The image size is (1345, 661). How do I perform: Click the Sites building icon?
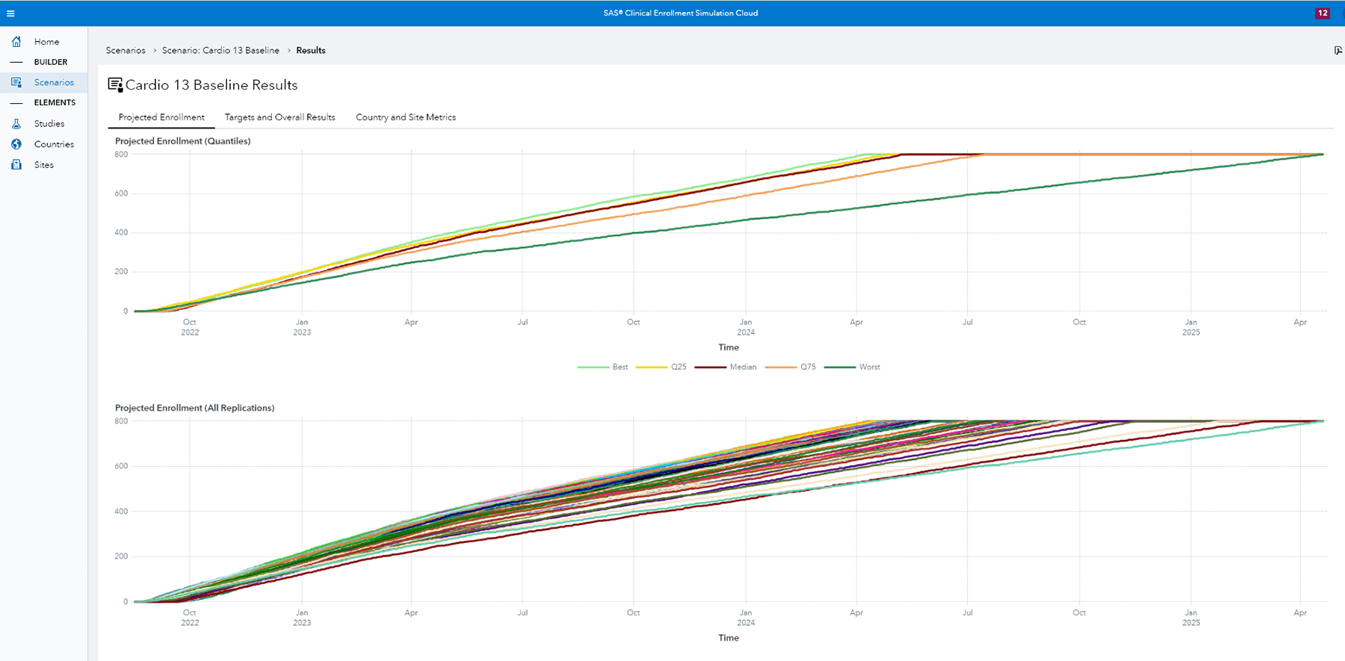point(16,165)
